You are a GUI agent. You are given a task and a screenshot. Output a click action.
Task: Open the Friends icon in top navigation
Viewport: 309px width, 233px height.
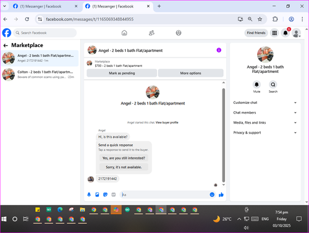(x=151, y=33)
